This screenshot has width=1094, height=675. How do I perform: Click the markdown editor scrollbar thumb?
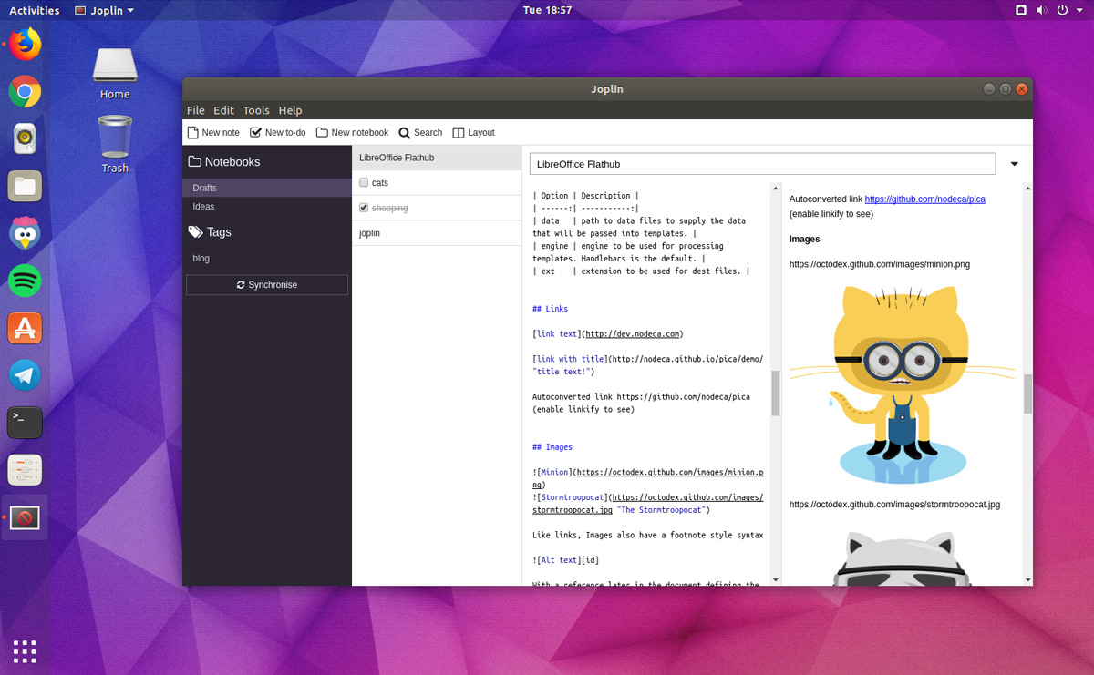tap(776, 393)
